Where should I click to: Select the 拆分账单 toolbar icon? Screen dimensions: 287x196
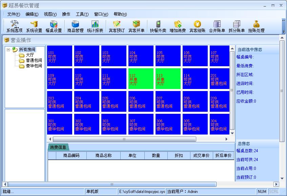click(x=237, y=26)
